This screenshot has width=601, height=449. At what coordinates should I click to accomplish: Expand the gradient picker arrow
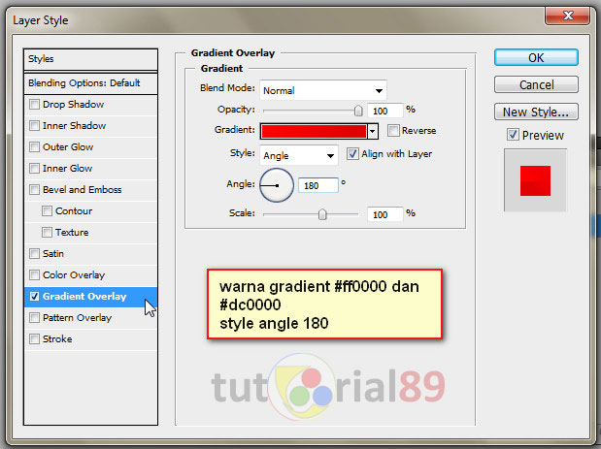(373, 131)
